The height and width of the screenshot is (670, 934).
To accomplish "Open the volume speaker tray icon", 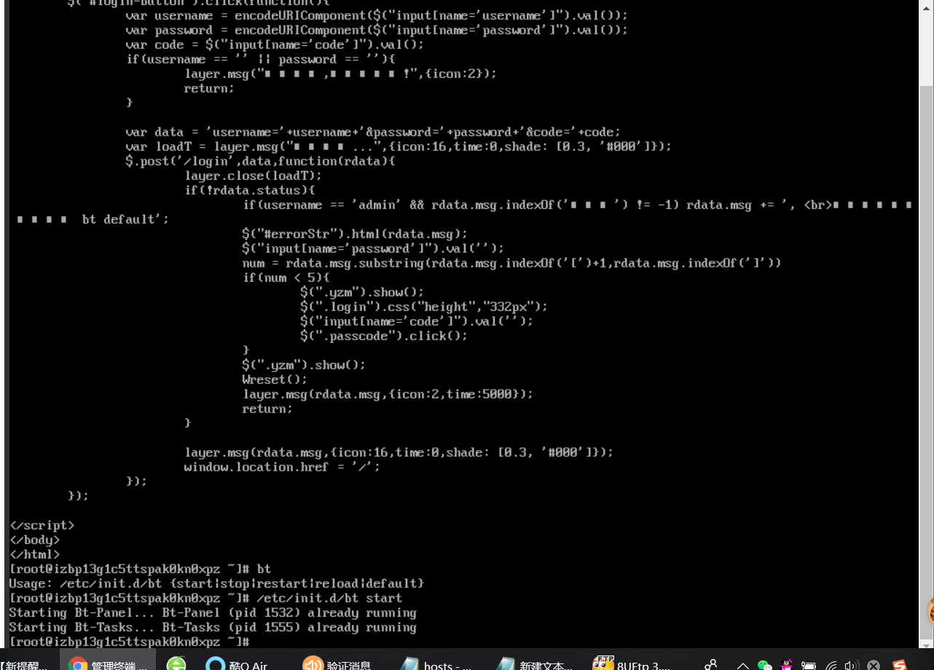I will coord(851,666).
